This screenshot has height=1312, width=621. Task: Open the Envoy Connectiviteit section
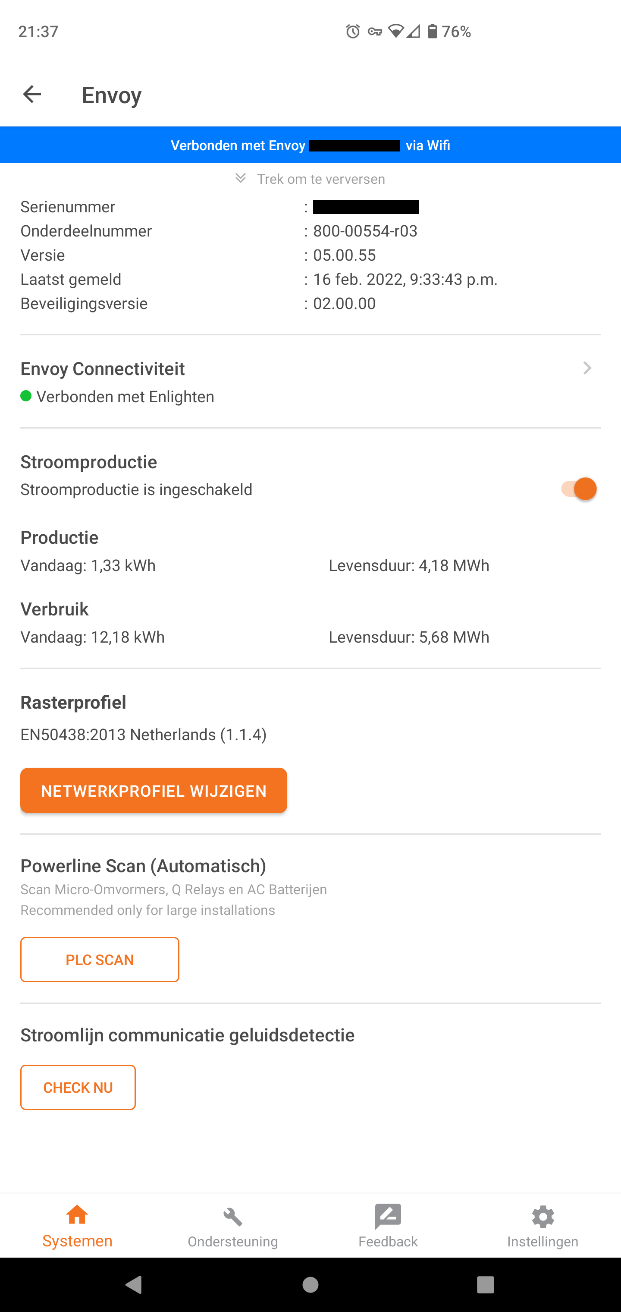click(x=102, y=369)
